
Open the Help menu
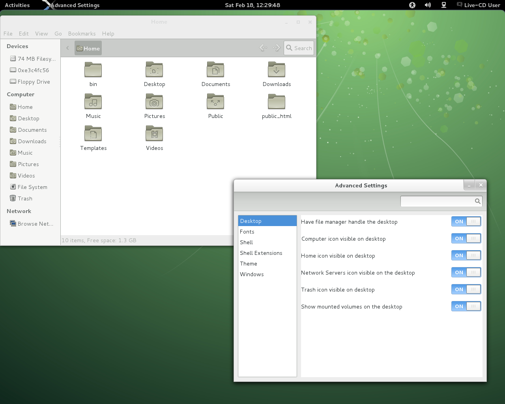(108, 34)
